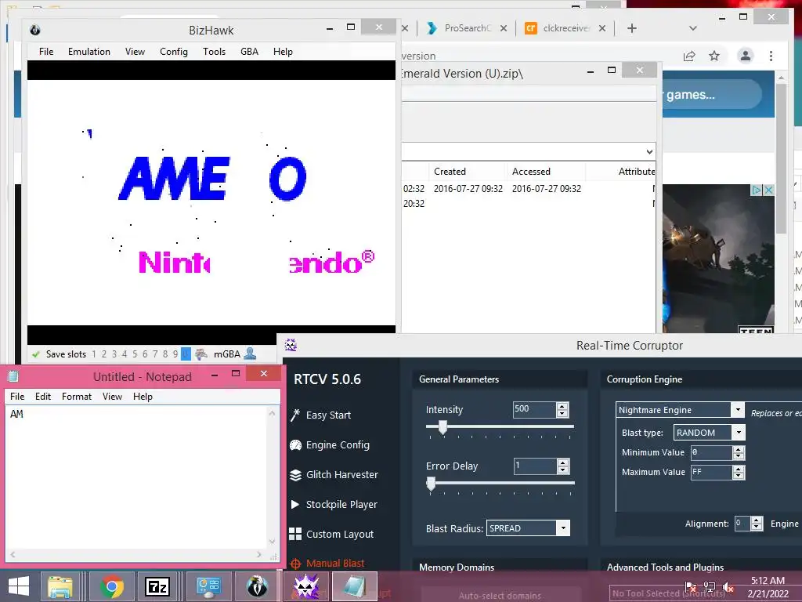Click the Error Delay stepper arrows
802x602 pixels.
562,466
